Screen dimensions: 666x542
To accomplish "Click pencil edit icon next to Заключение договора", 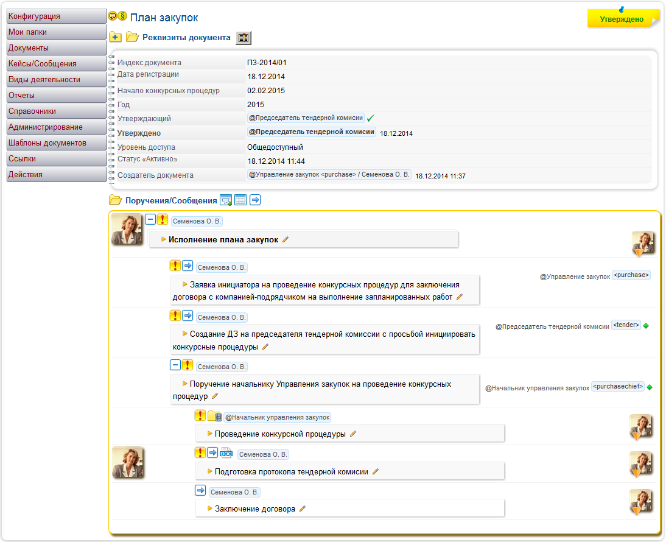I will click(x=303, y=509).
